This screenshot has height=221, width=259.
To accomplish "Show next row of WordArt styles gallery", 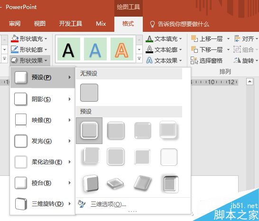I will tap(139, 49).
